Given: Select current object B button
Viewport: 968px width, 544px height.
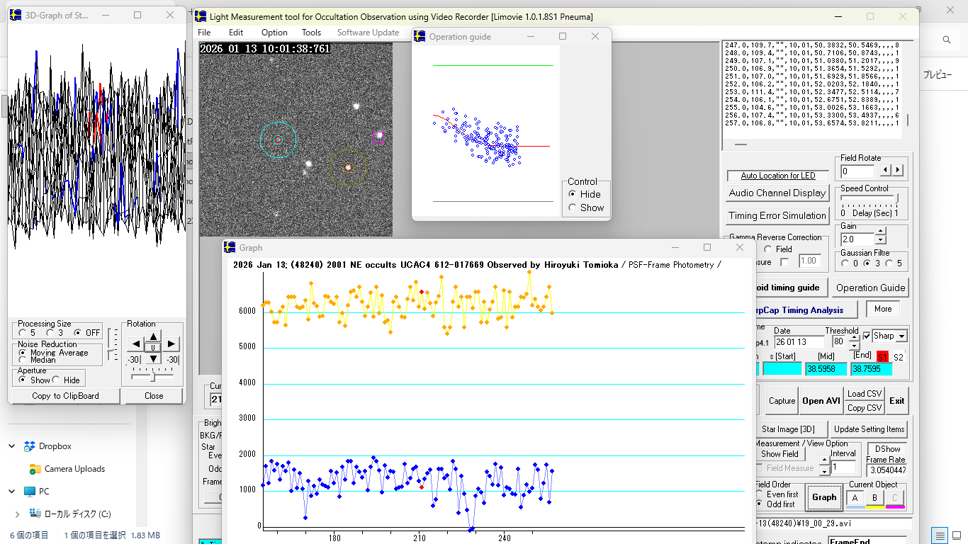Looking at the screenshot, I should pyautogui.click(x=875, y=498).
